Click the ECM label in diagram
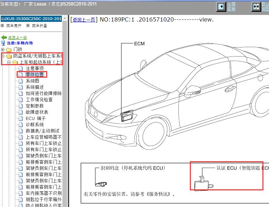Screen dimensions: 269x207 139,44
